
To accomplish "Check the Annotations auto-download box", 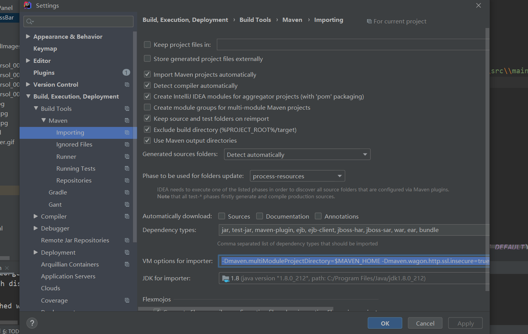I will (318, 216).
